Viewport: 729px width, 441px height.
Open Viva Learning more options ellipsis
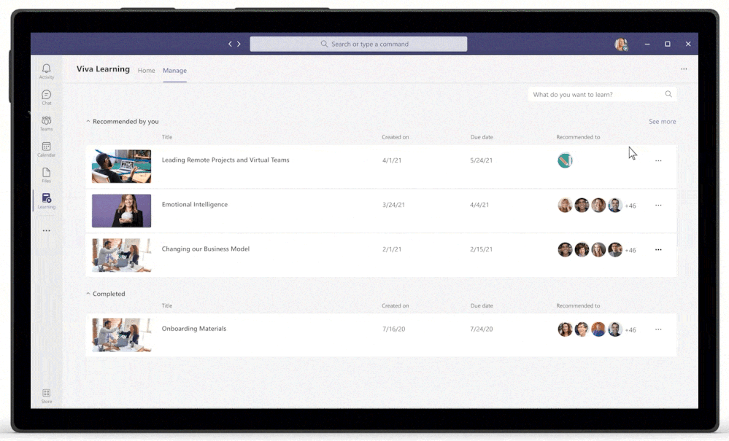pyautogui.click(x=684, y=69)
